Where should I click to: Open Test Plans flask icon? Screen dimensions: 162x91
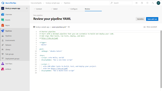pos(3,64)
